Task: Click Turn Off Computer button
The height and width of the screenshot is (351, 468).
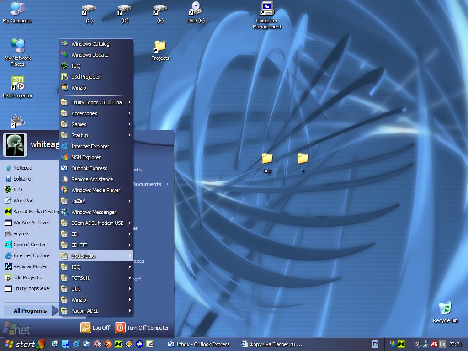Action: (142, 327)
